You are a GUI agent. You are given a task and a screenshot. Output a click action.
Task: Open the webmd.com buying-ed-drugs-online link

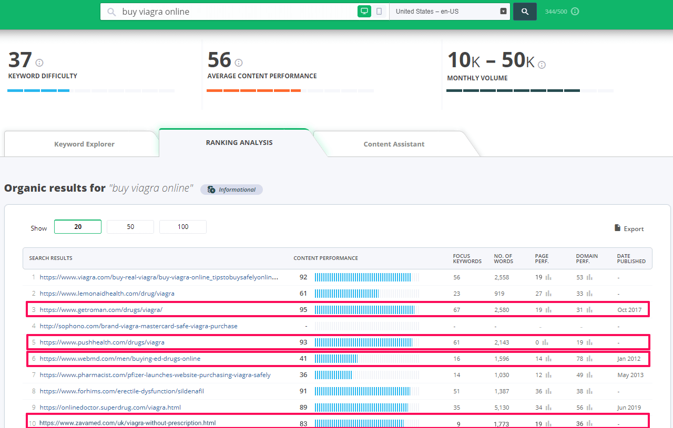(x=120, y=359)
